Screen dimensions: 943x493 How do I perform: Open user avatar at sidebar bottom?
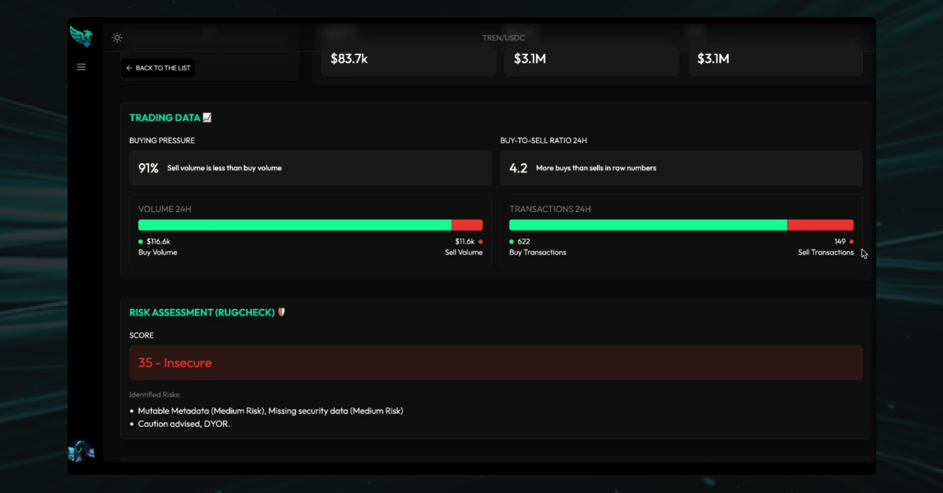tap(81, 451)
